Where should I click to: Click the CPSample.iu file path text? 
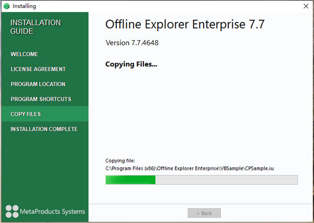(x=189, y=169)
